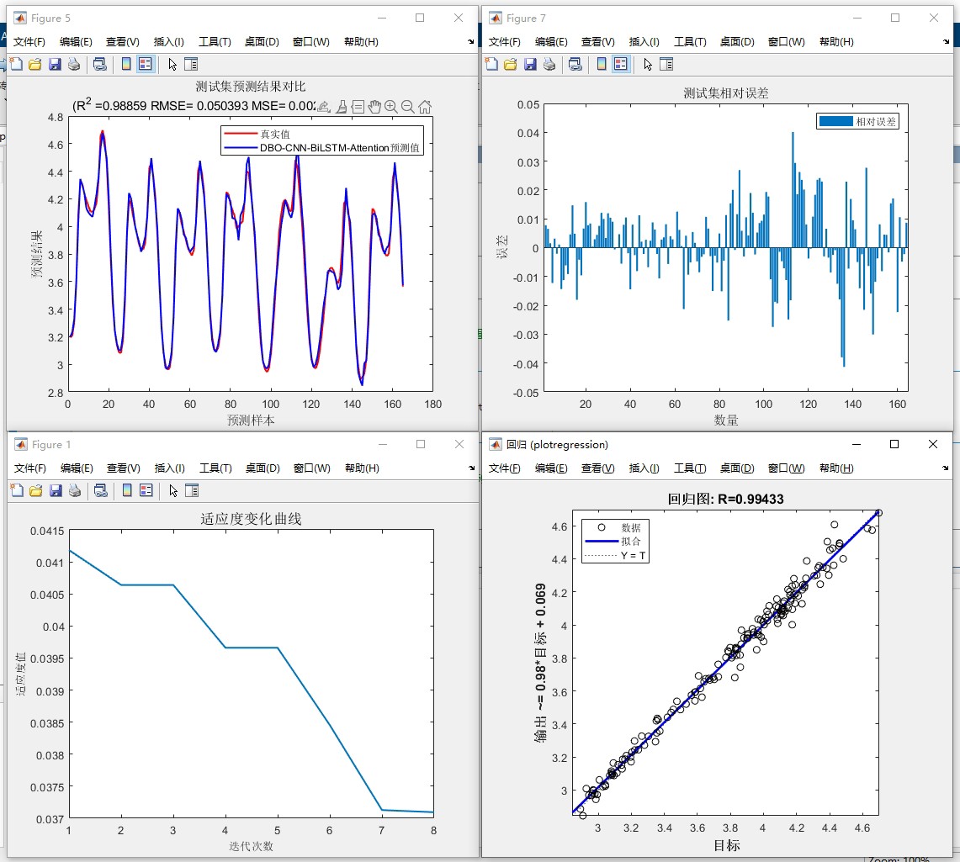Screen dimensions: 960x862
Task: Toggle Edit Plot arrow in Figure 5
Action: 172,64
